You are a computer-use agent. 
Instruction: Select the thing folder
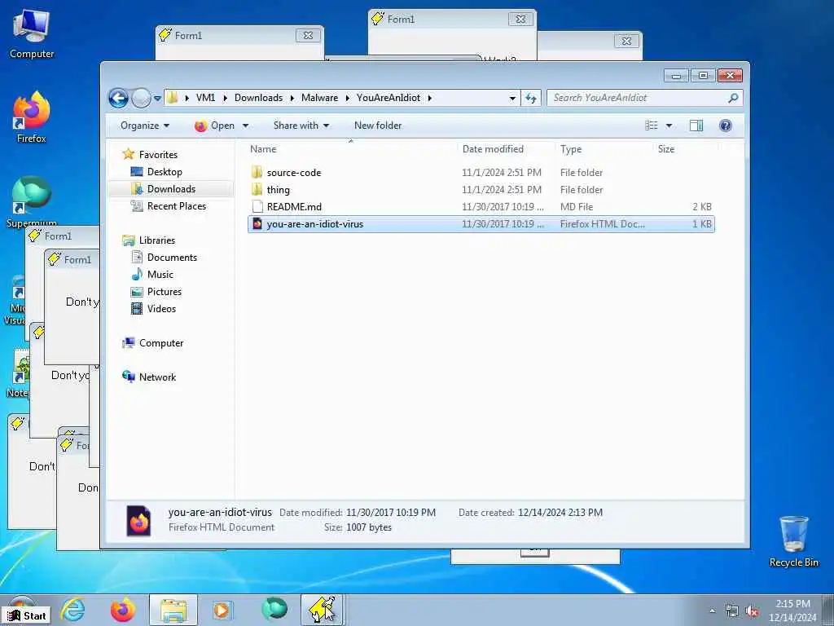481,189
